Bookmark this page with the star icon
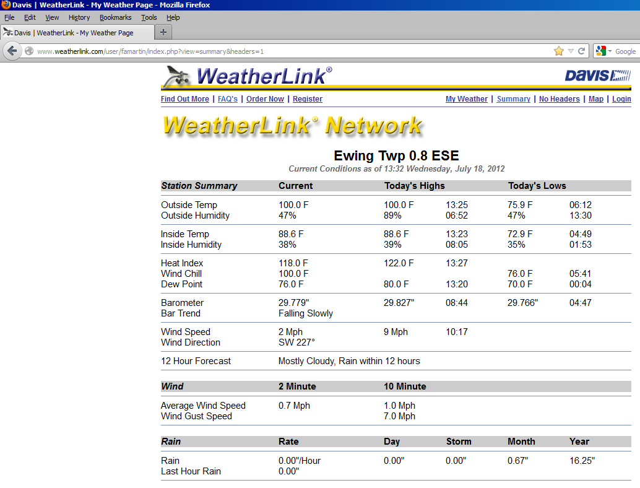Image resolution: width=640 pixels, height=488 pixels. [559, 51]
